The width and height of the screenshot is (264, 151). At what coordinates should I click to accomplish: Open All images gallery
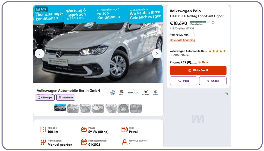45,98
